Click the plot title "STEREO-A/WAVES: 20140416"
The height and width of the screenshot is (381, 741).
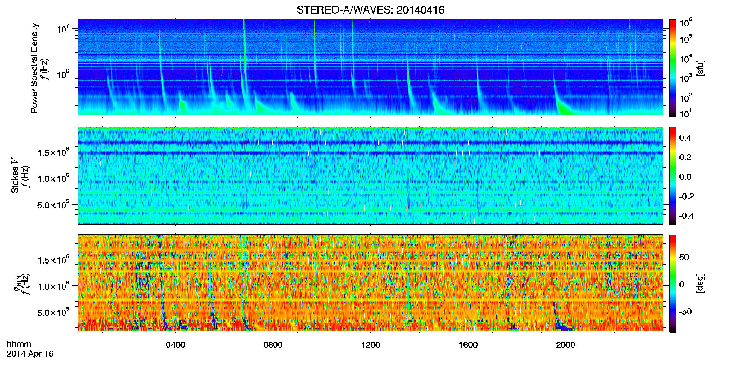pyautogui.click(x=370, y=10)
